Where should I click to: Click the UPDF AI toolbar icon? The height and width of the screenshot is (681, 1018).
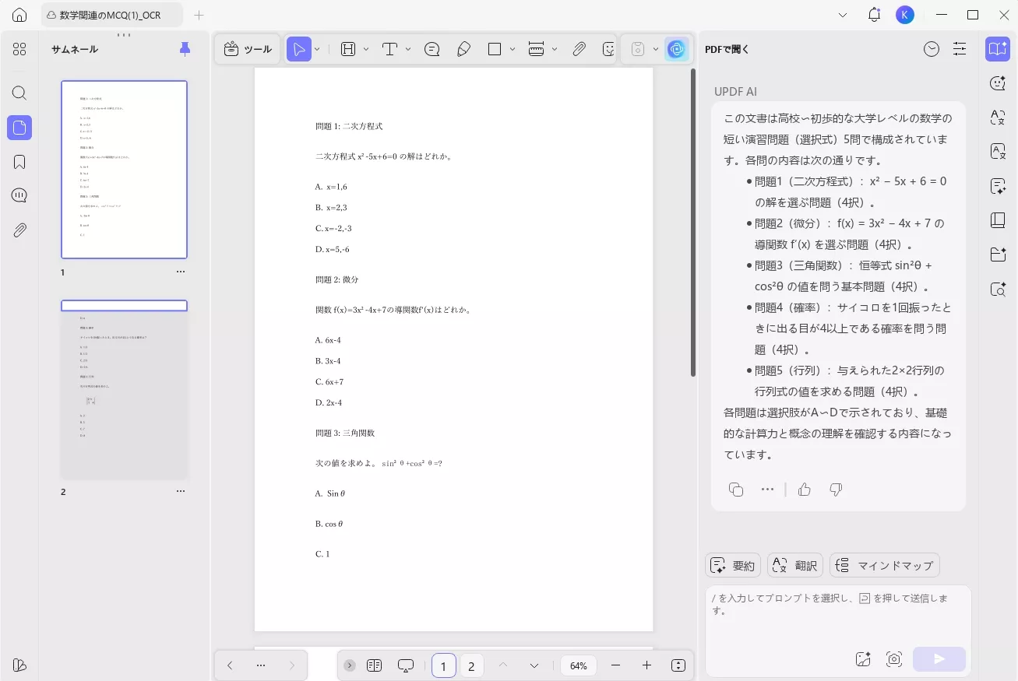676,49
